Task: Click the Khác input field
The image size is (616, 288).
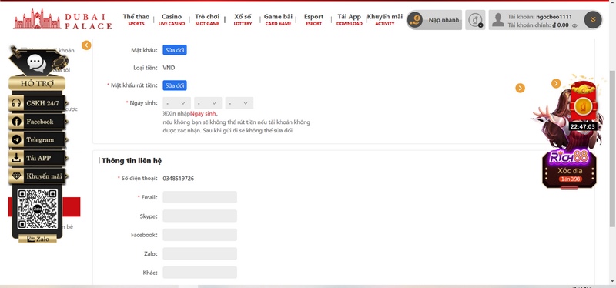Action: 200,273
